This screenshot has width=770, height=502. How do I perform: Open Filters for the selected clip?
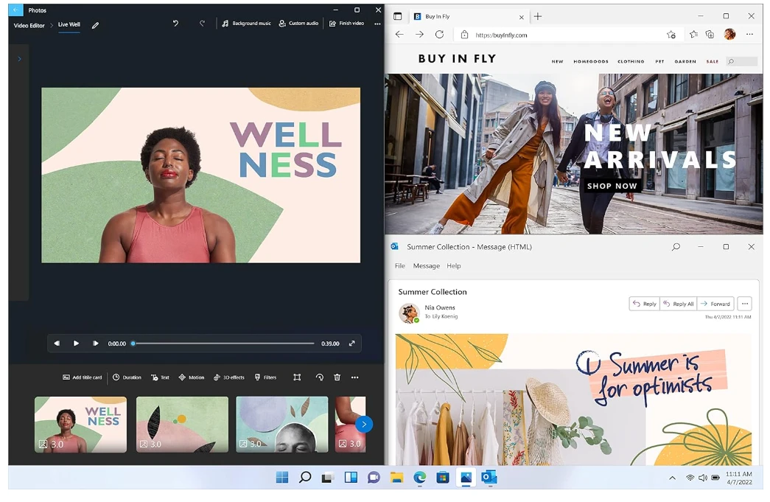point(265,377)
